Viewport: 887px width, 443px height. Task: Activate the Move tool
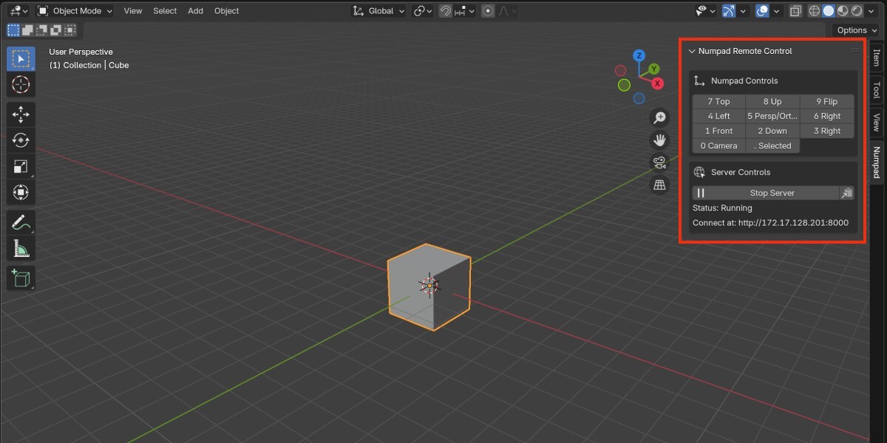pos(21,114)
